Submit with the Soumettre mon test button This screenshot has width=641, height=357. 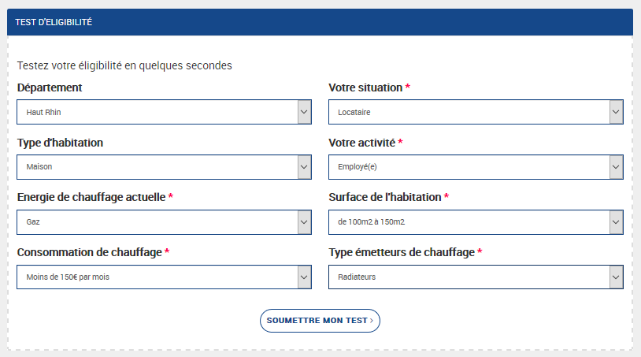pos(320,321)
